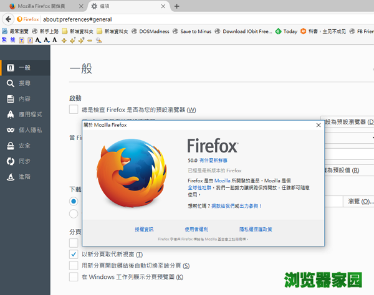Open the 同步 (Sync) panel
The image size is (374, 295).
[24, 161]
